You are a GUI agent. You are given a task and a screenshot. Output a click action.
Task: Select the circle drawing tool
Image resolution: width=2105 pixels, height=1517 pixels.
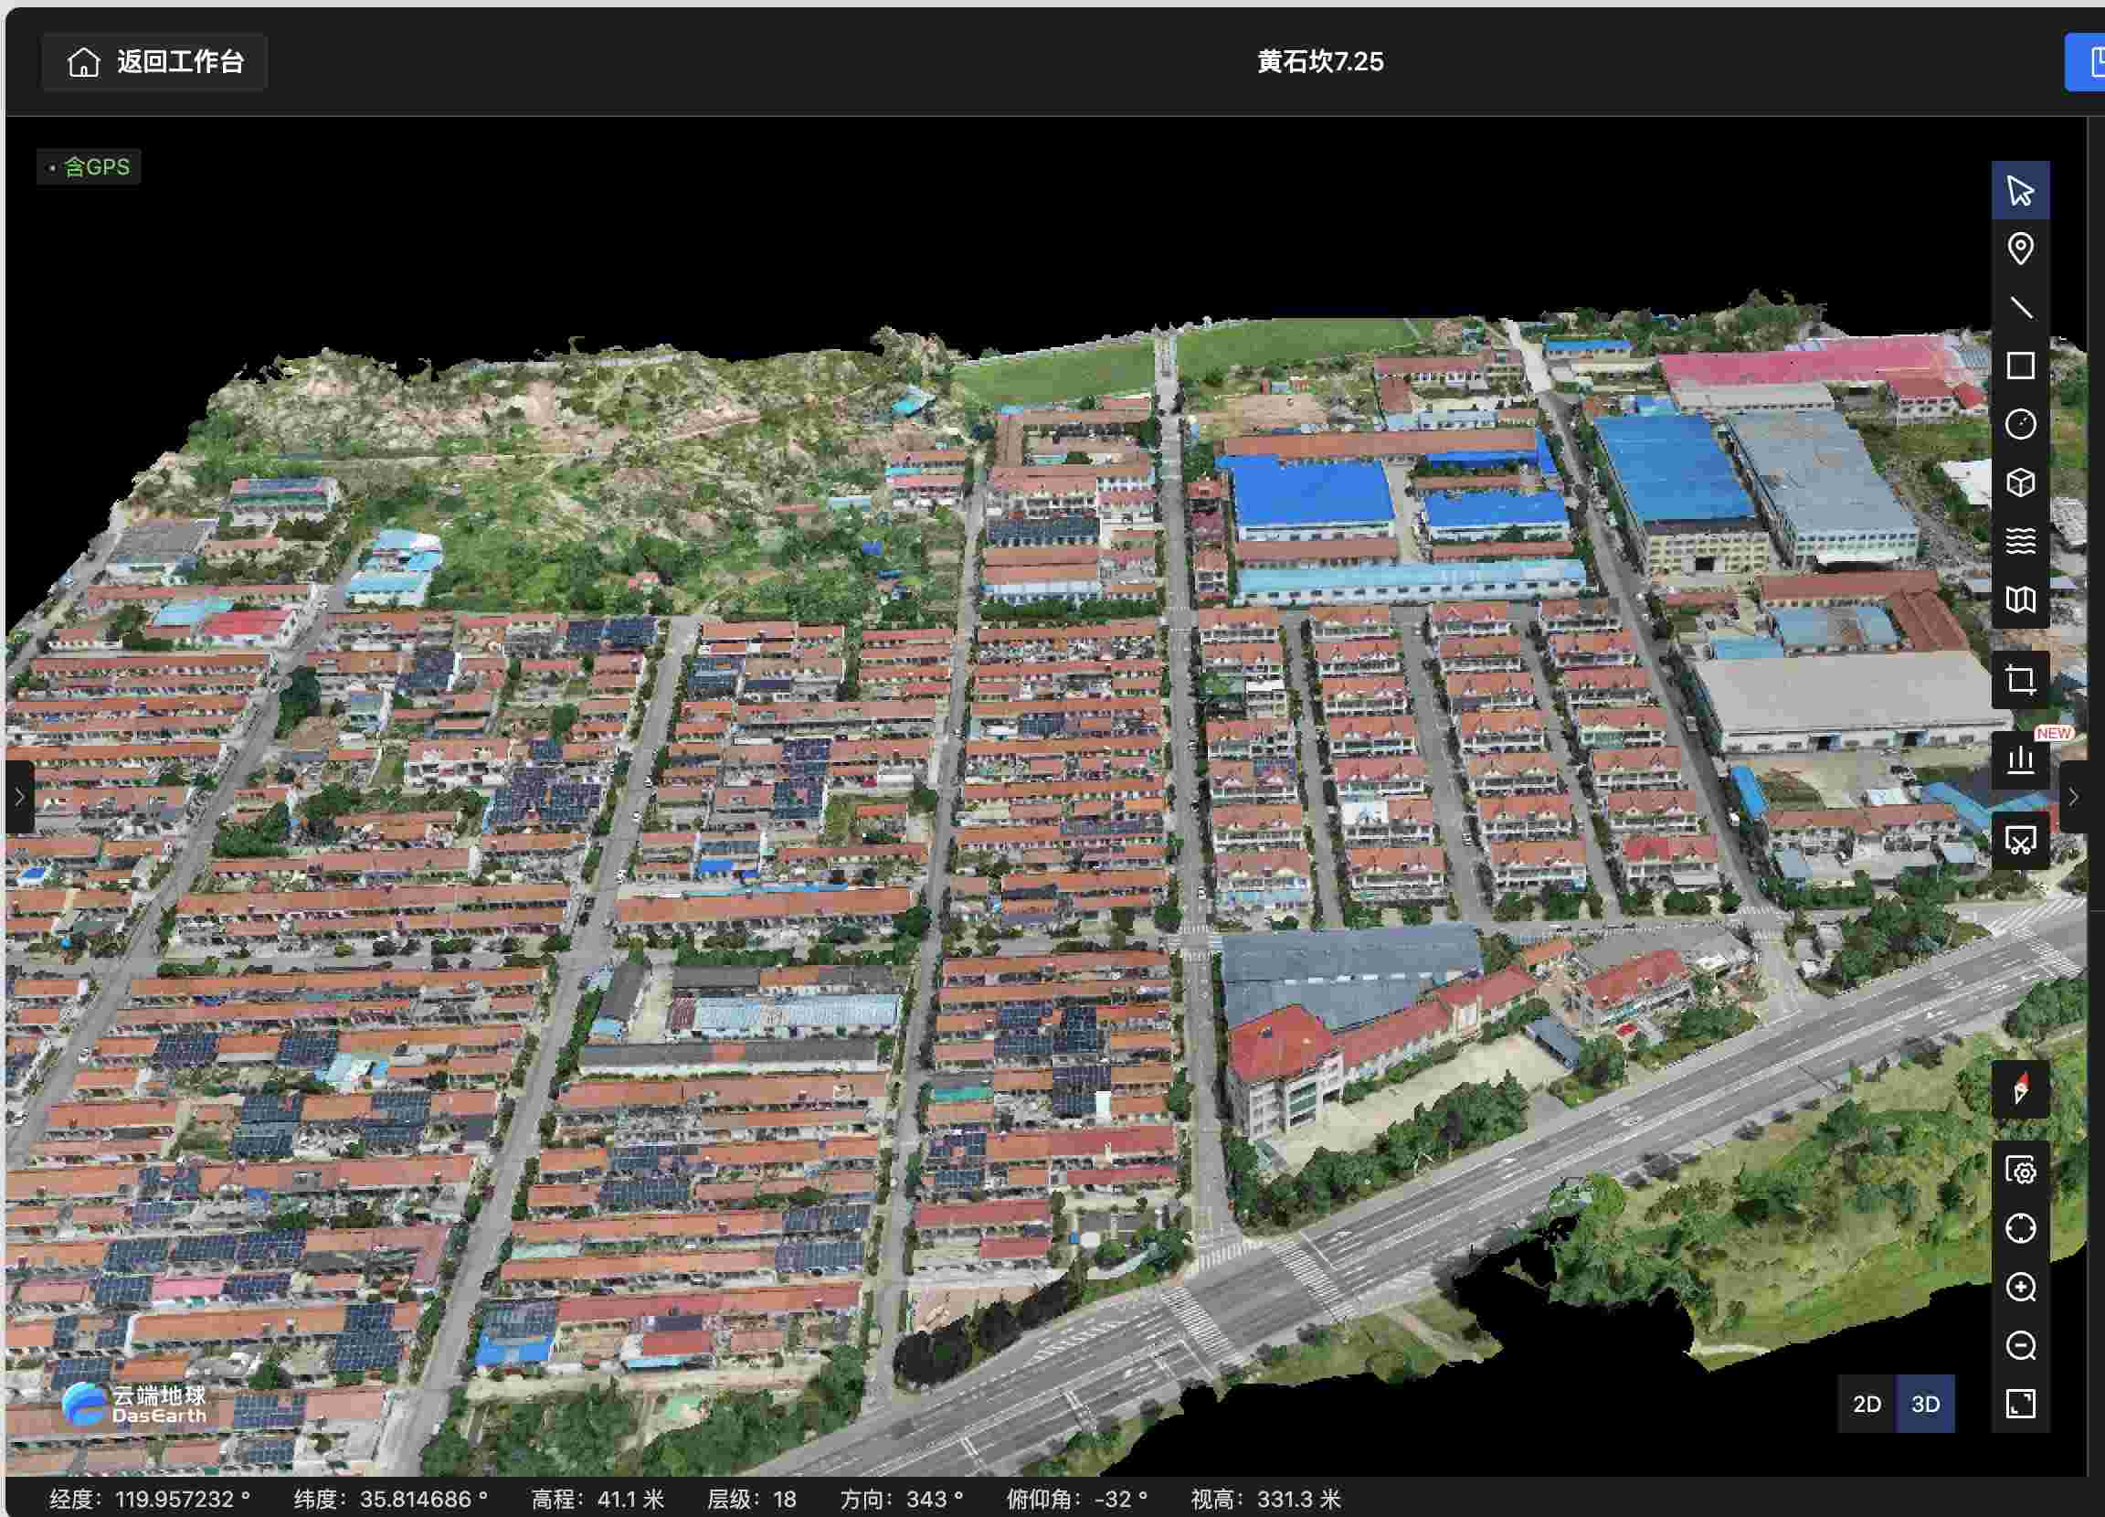pos(2020,424)
